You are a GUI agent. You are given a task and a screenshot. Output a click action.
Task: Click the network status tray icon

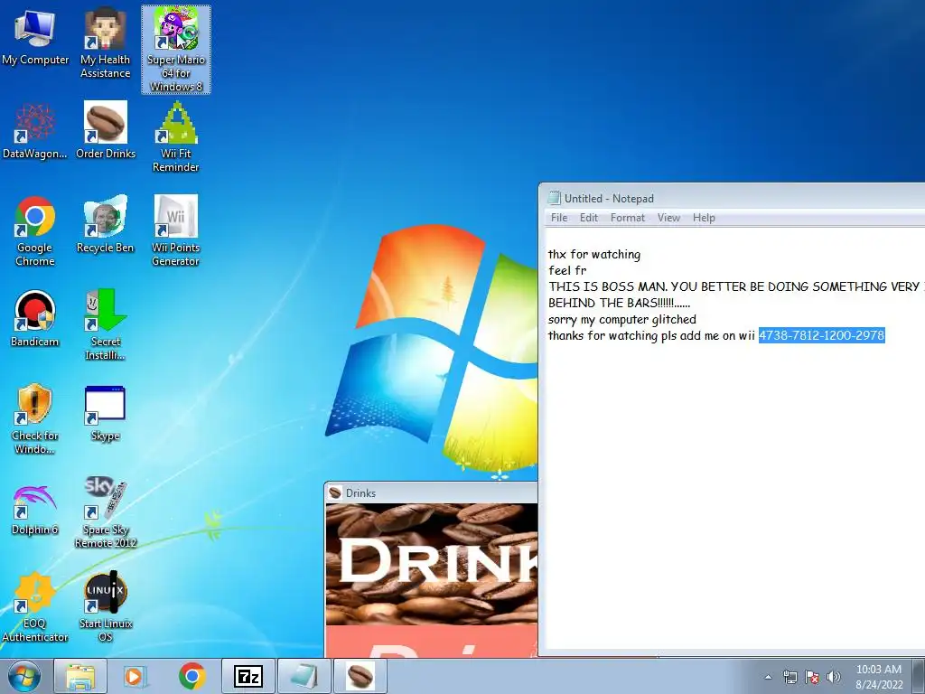(790, 677)
